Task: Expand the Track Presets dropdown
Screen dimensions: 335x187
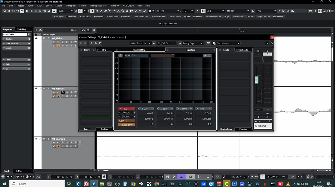Action: [238, 43]
